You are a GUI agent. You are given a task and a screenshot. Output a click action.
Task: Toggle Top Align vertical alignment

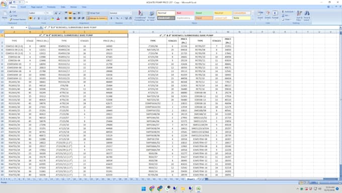tap(66, 13)
